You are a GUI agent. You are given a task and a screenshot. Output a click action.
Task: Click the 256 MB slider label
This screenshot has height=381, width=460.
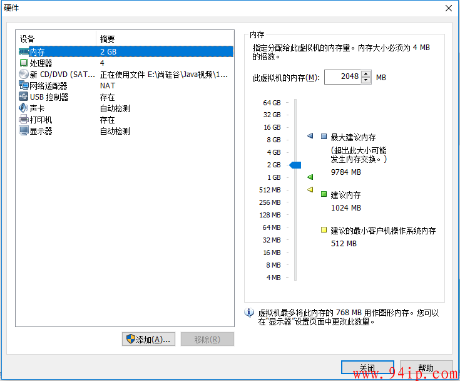[x=270, y=202]
